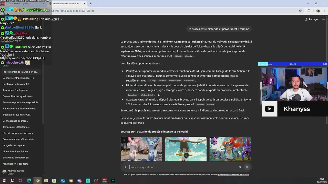Screen dimensions: 328x184
Task: Open 'Procès Nintendo Palworld en co...' chat
Action: [20, 72]
